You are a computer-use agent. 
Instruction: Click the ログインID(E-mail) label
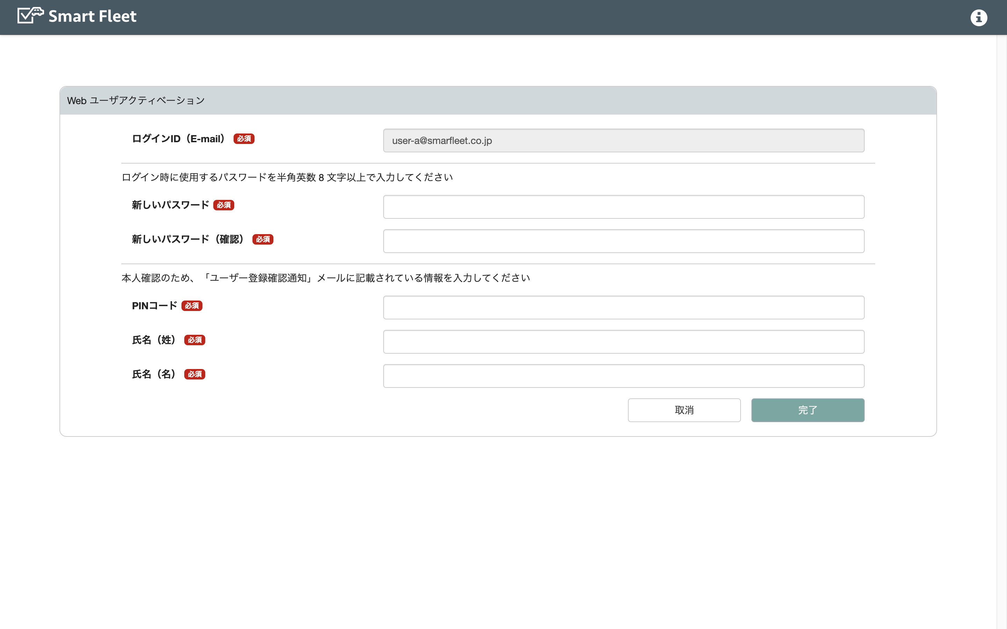[179, 139]
